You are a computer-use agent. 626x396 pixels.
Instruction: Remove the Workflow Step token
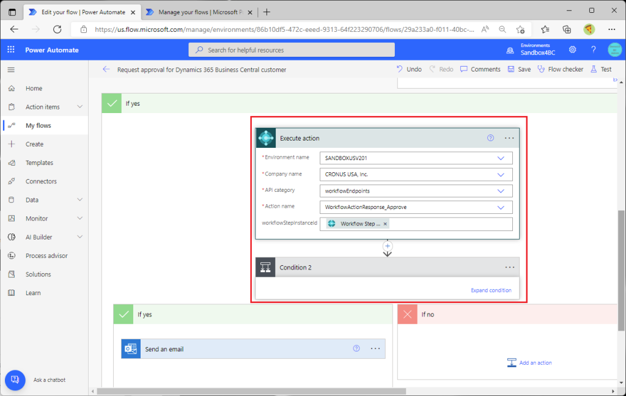pyautogui.click(x=385, y=224)
